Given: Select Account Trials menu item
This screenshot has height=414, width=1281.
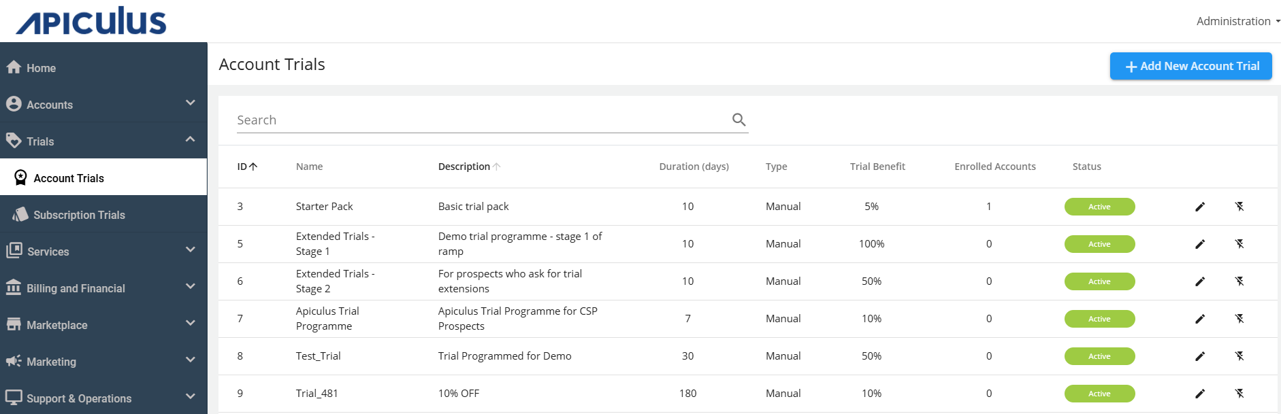Looking at the screenshot, I should (69, 178).
